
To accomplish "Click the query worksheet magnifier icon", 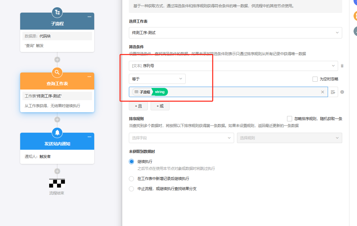I will (57, 72).
